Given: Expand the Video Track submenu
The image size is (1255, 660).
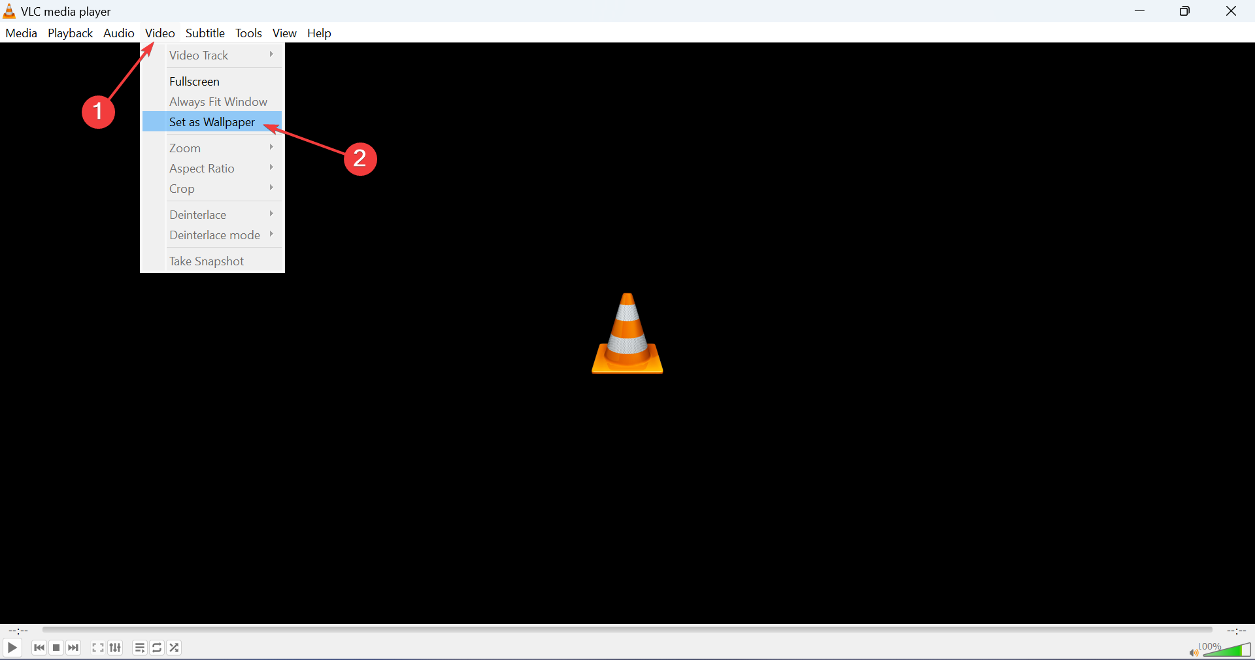Looking at the screenshot, I should tap(212, 56).
